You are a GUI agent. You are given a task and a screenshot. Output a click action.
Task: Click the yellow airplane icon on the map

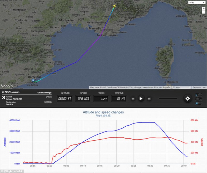(x=114, y=6)
